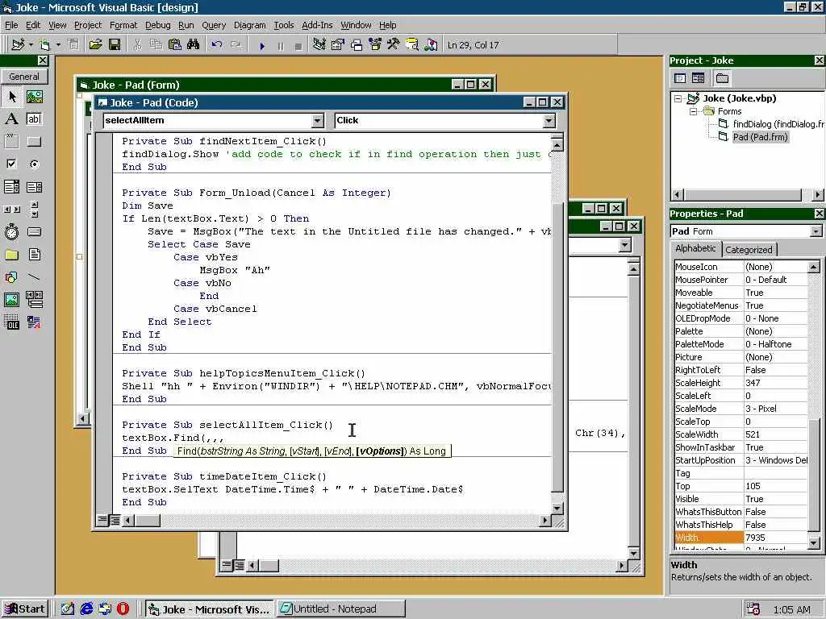Select the Line control in the toolbox
Image resolution: width=826 pixels, height=619 pixels.
[x=34, y=277]
